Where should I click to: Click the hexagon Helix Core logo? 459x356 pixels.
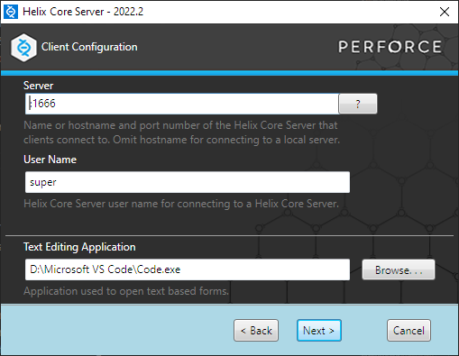(23, 48)
